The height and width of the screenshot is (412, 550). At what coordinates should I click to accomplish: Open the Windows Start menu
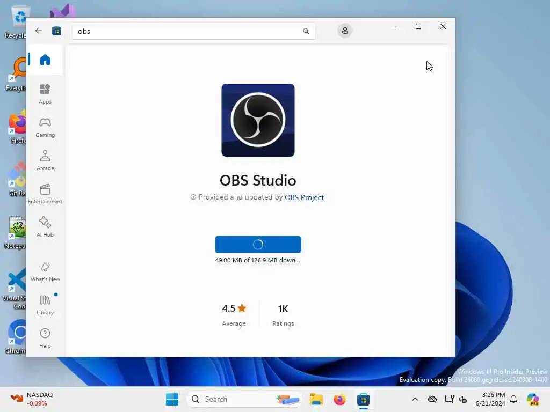coord(172,399)
